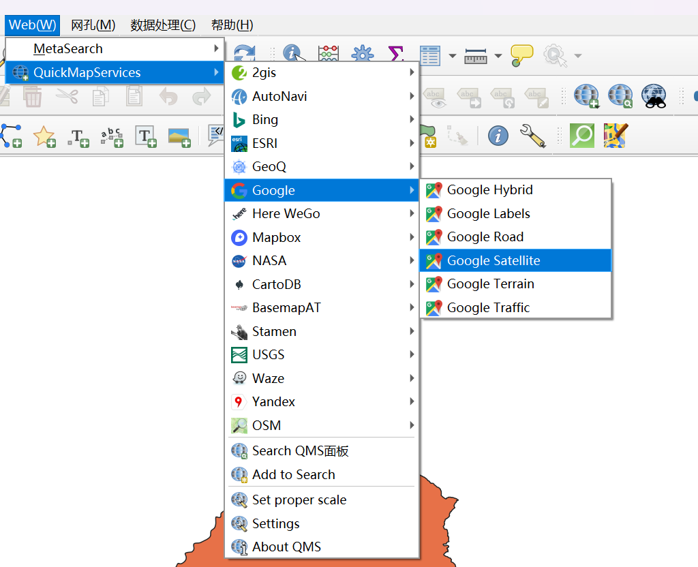Add the Google Traffic layer
The height and width of the screenshot is (567, 698).
(515, 307)
